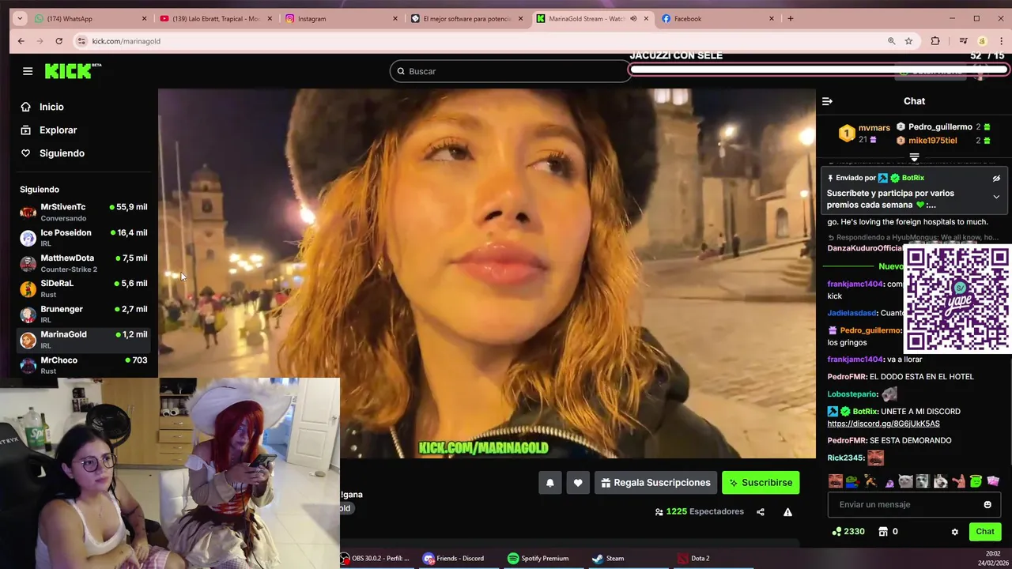The image size is (1012, 569).
Task: Open Ice Poseidon followed channel
Action: (83, 238)
